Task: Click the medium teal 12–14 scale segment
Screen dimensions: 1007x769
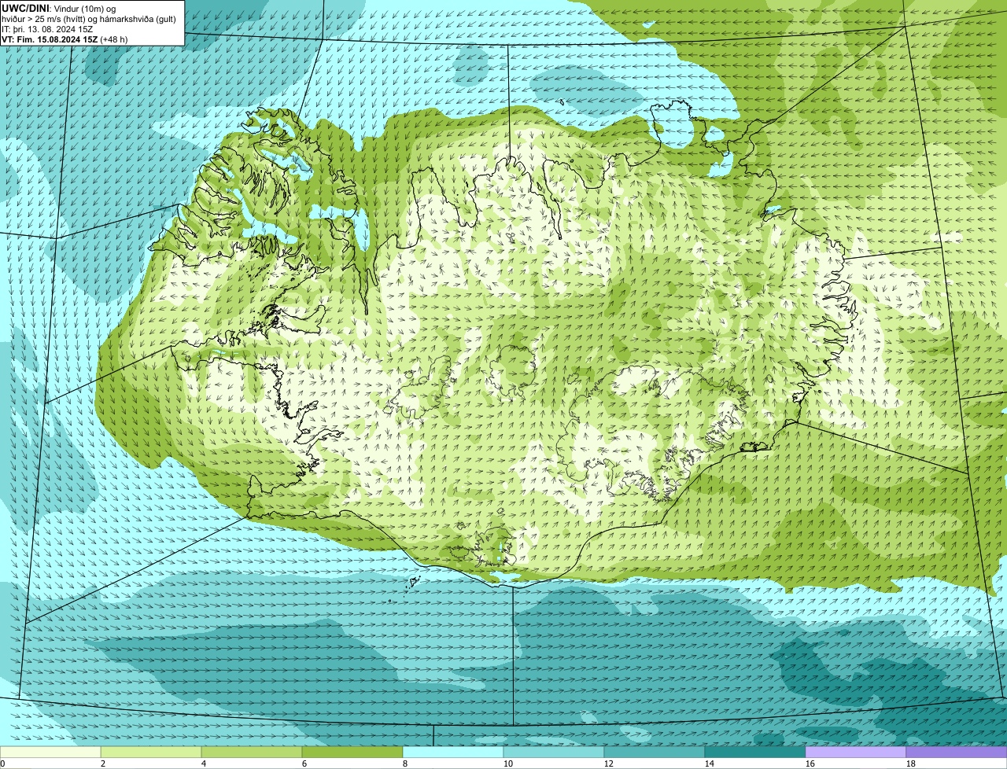Action: 655,752
